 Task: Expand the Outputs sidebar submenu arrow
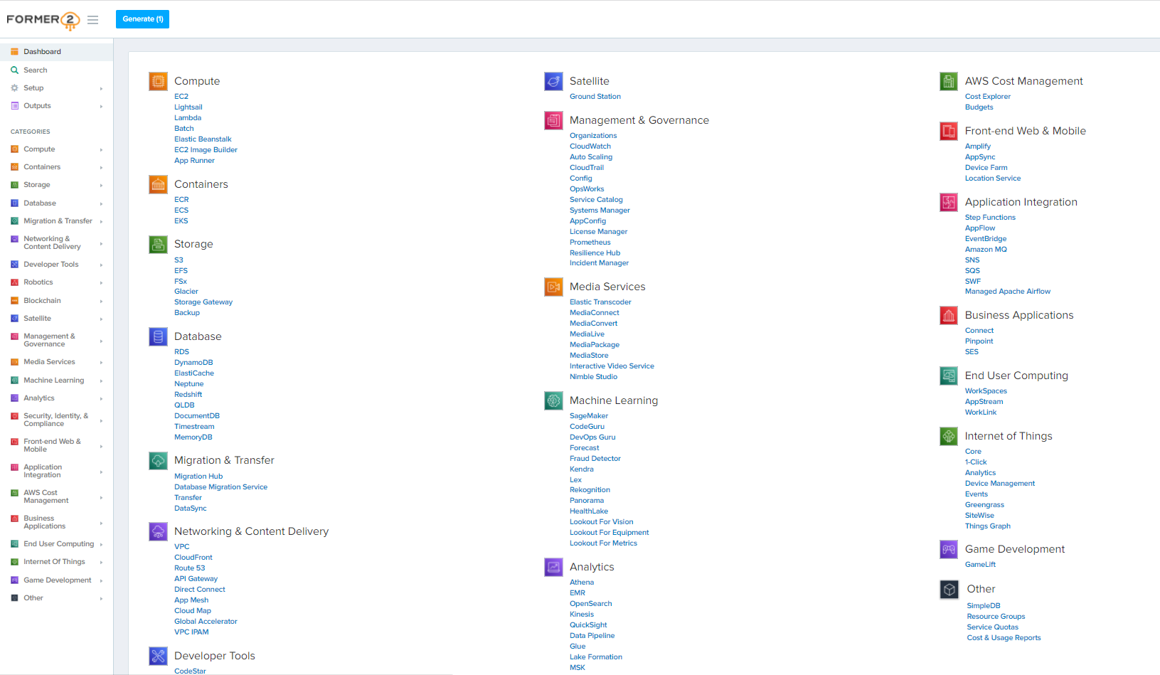point(101,107)
